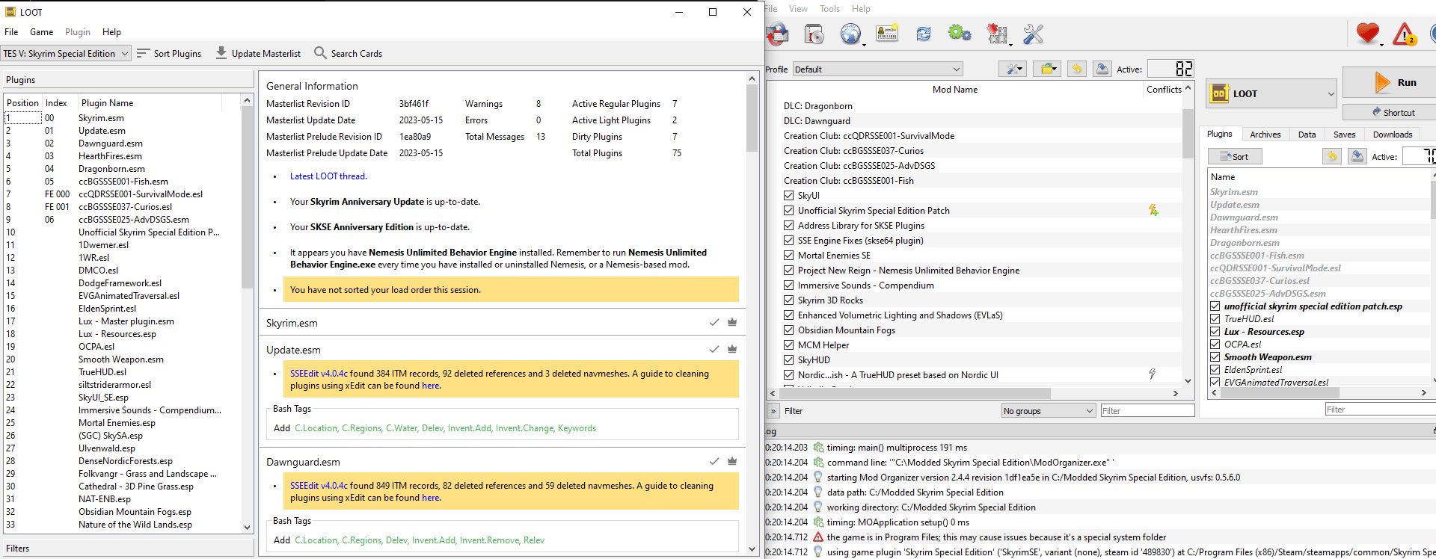Open the executables green gears icon

coord(960,34)
